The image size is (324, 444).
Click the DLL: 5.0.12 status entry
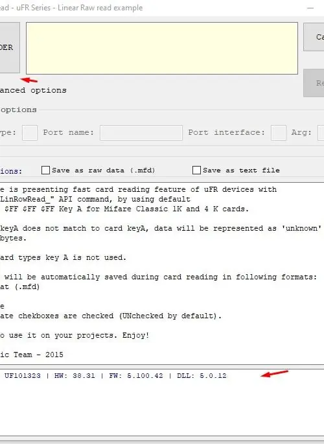click(202, 376)
